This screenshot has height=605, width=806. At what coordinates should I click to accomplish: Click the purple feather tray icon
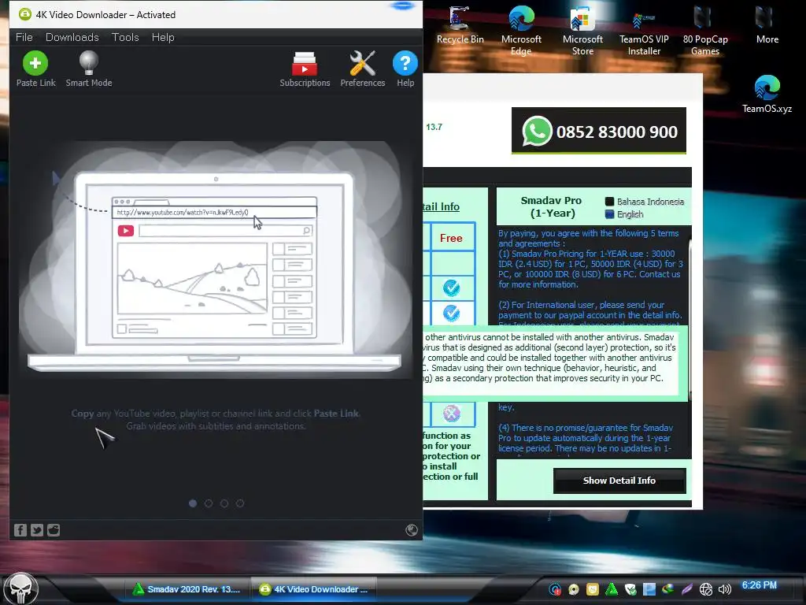click(x=686, y=589)
